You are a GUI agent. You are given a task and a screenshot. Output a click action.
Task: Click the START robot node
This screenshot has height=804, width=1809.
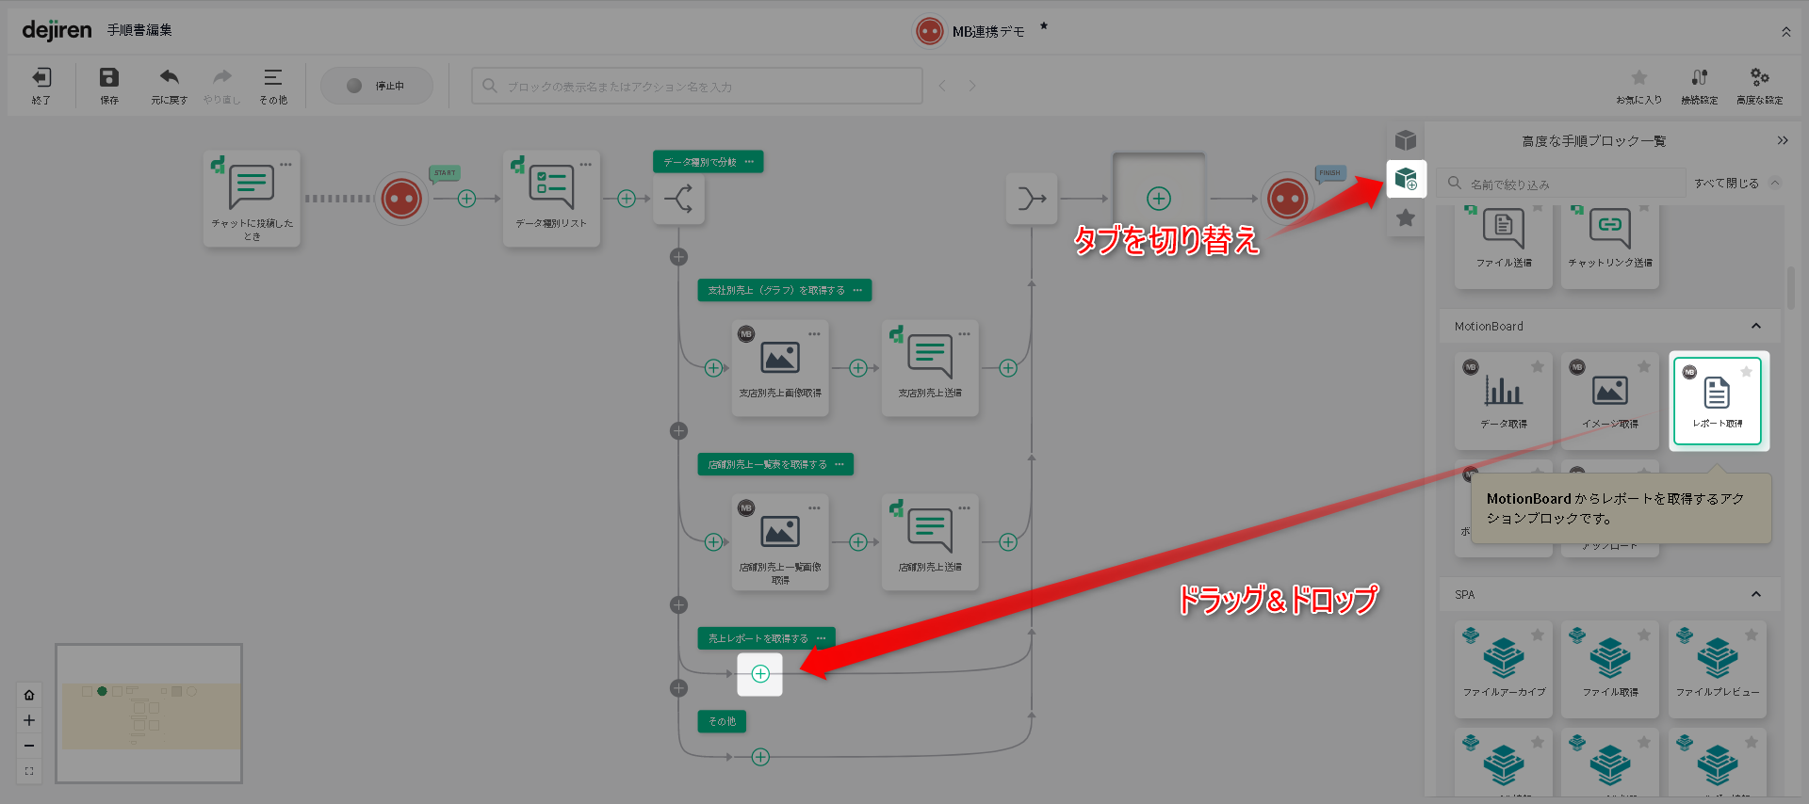tap(402, 199)
